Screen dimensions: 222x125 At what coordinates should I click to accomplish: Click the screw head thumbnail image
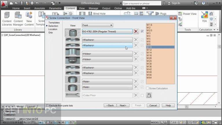[x=73, y=33]
